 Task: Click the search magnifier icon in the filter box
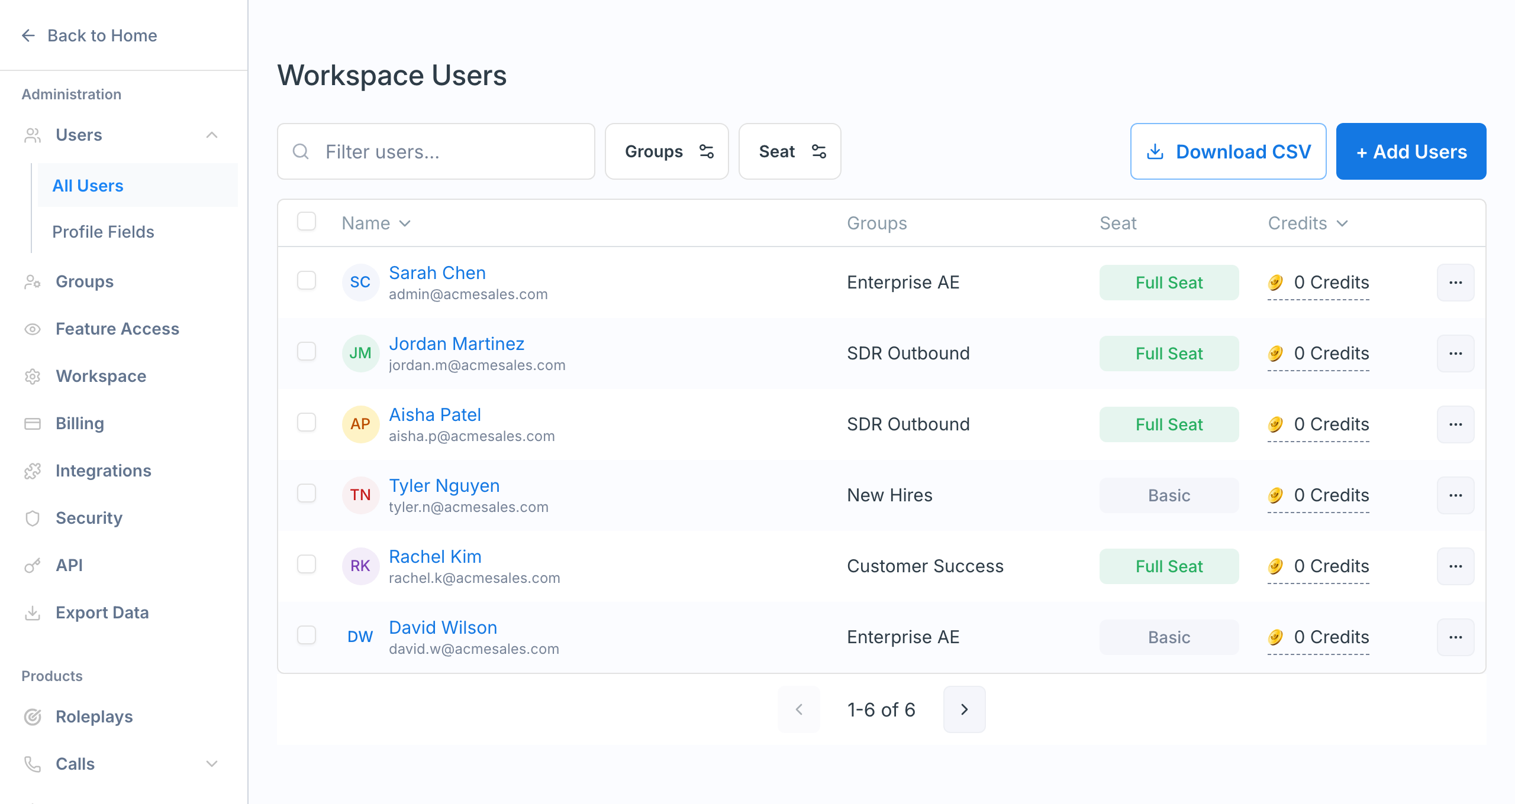[301, 152]
